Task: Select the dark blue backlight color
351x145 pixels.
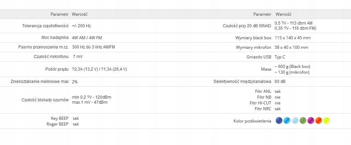Action: [x=279, y=120]
